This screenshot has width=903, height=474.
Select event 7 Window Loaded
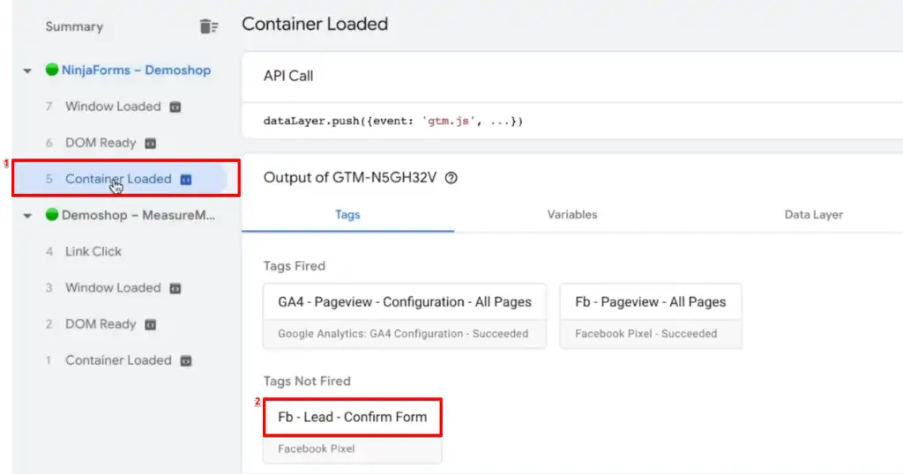click(113, 107)
